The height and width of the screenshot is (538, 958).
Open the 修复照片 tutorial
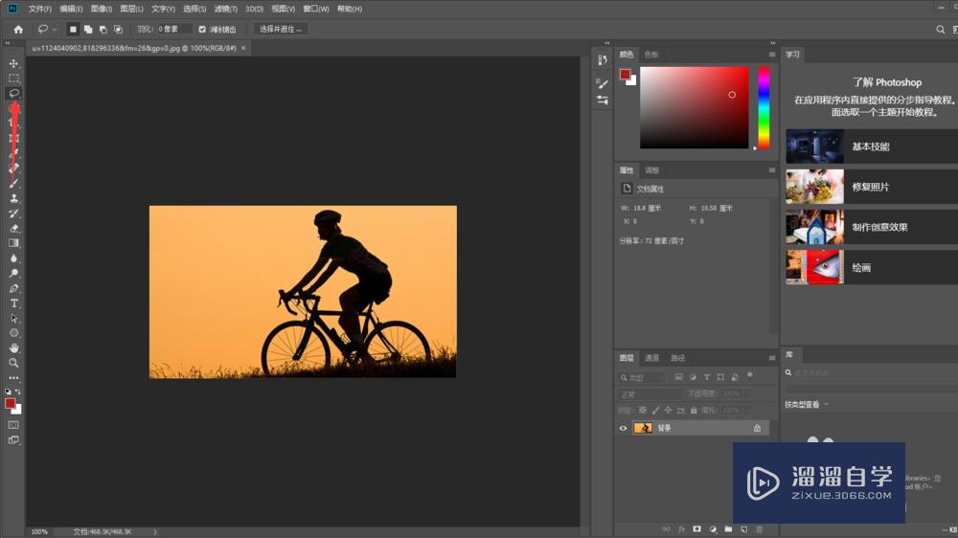click(x=871, y=187)
